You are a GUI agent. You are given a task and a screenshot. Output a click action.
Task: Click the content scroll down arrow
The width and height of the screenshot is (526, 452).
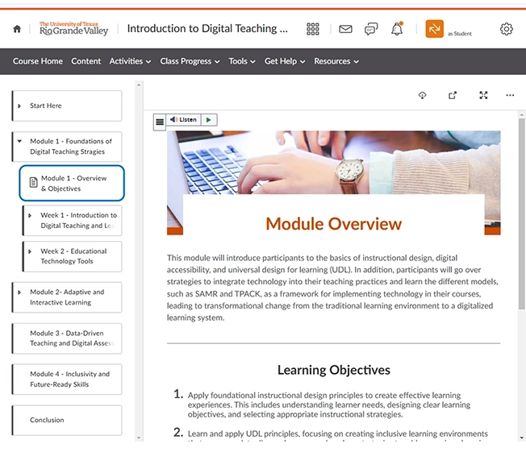pos(521,437)
